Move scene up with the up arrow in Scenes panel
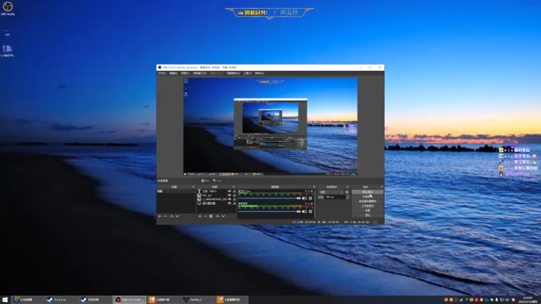Screen dimensions: 541x304 tap(172, 216)
